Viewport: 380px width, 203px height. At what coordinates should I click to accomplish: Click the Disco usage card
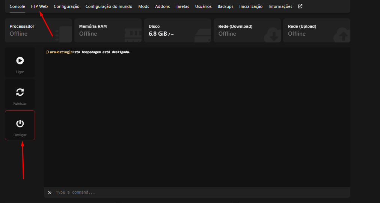pyautogui.click(x=177, y=30)
